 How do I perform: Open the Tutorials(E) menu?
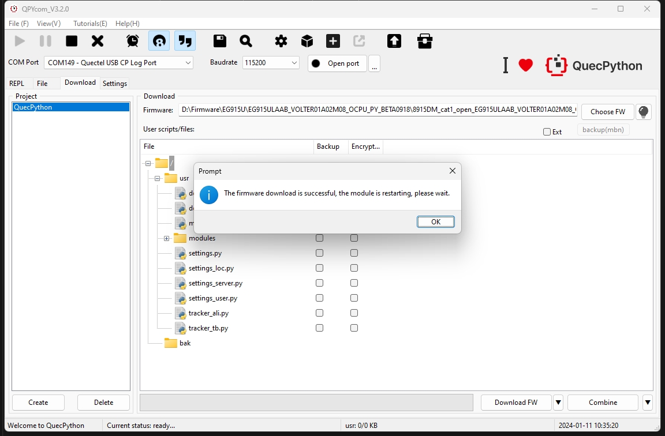[90, 24]
